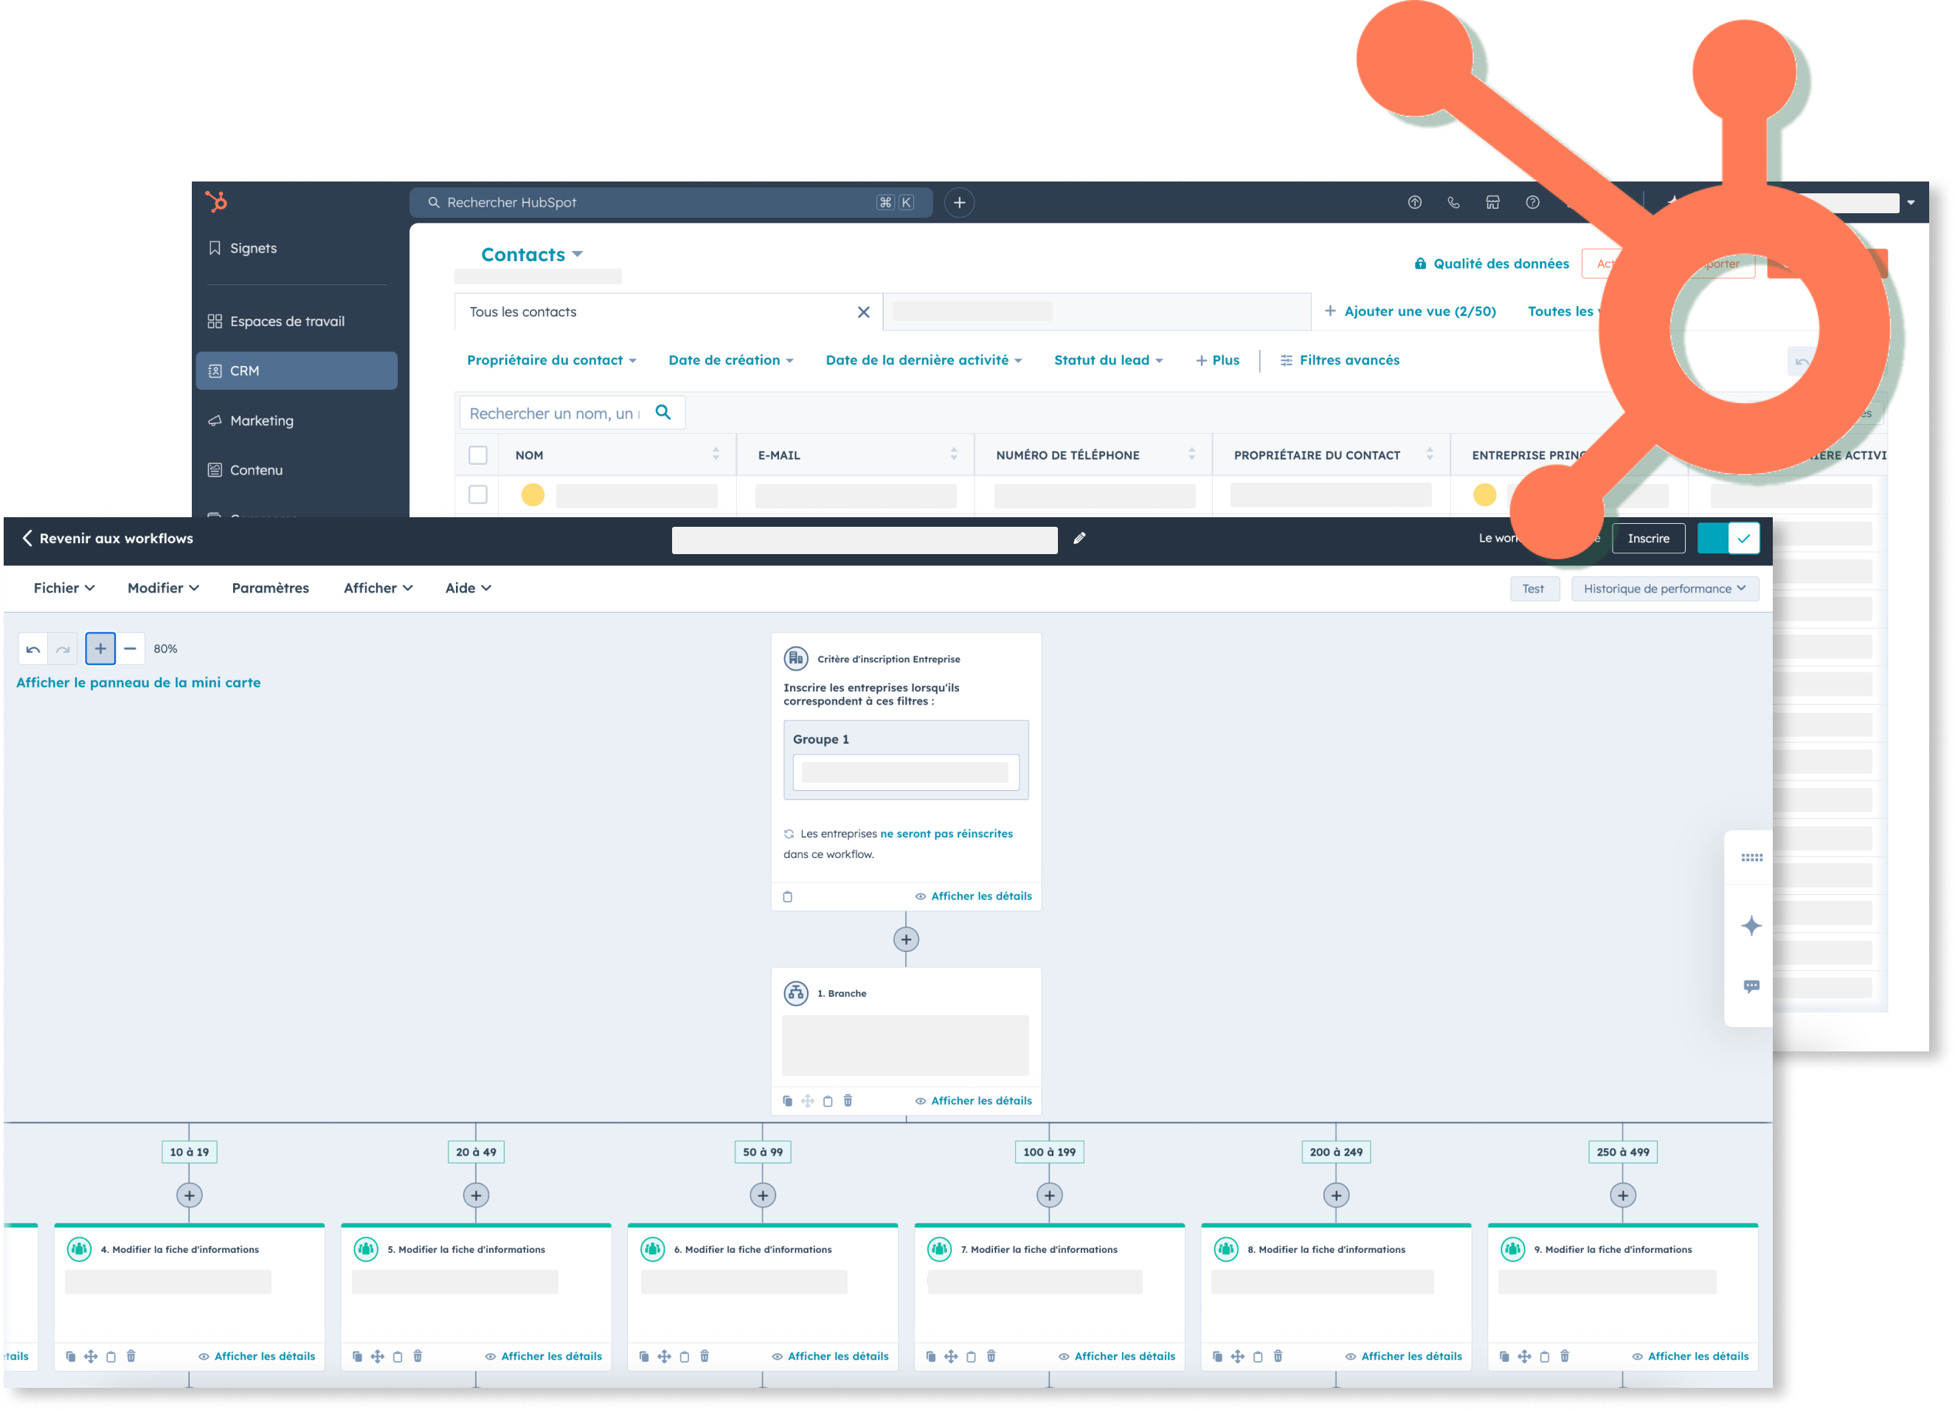Screen dimensions: 1955x1410
Task: Move action 4 Modifier la fiche d'informations
Action: click(x=91, y=1357)
